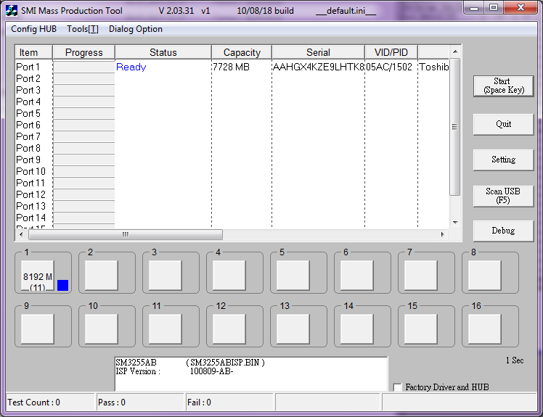Click the Status column header
Screen dimensions: 543x417
(x=163, y=52)
